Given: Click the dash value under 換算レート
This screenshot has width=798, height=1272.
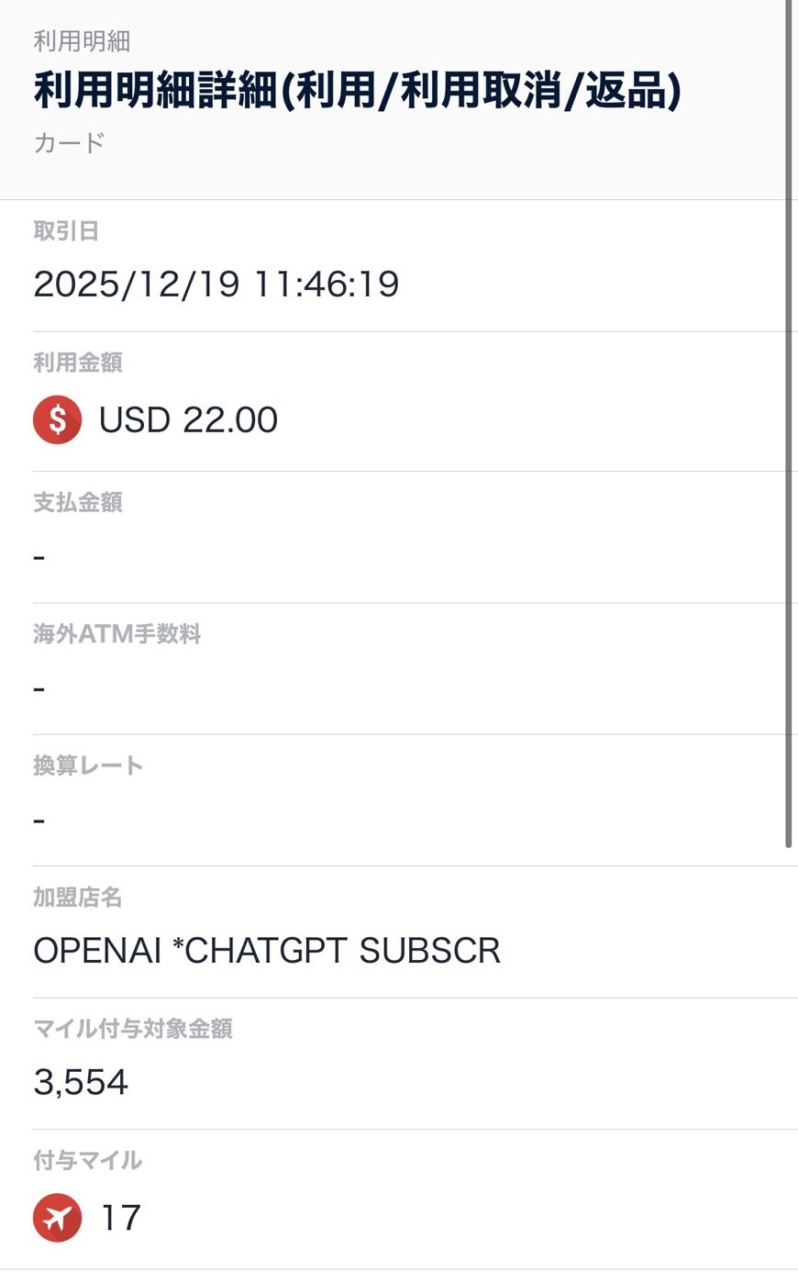Looking at the screenshot, I should tap(39, 820).
